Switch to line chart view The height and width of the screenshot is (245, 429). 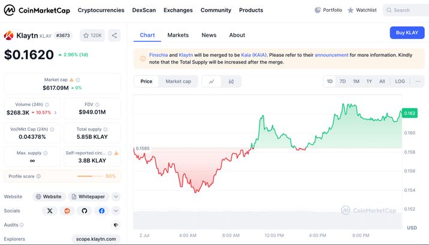pos(212,81)
